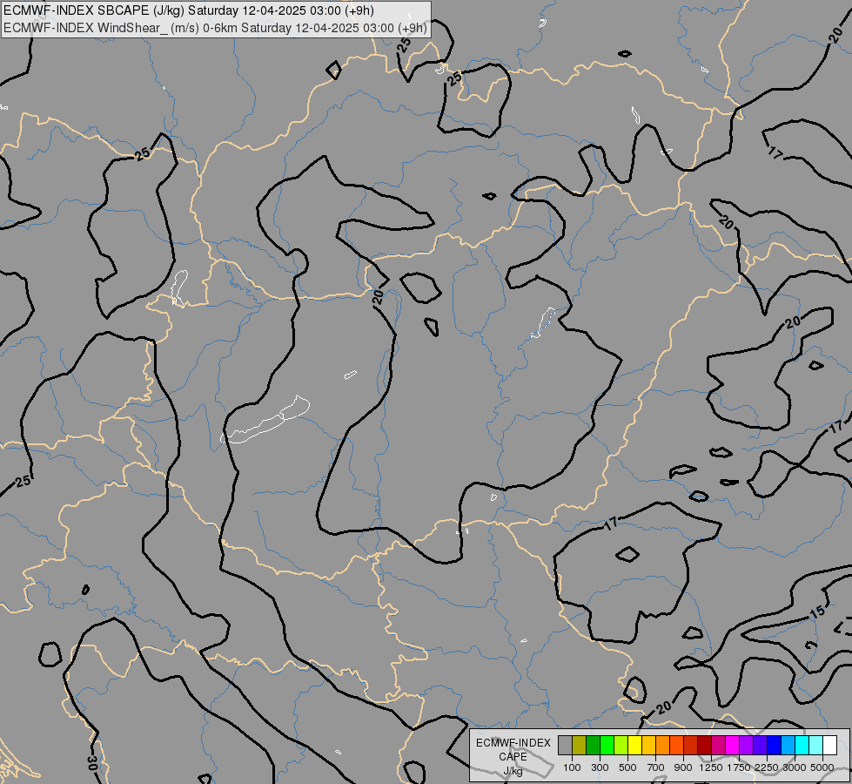Image resolution: width=852 pixels, height=784 pixels.
Task: Click the 'J/kg' unit label in legend
Action: click(513, 771)
